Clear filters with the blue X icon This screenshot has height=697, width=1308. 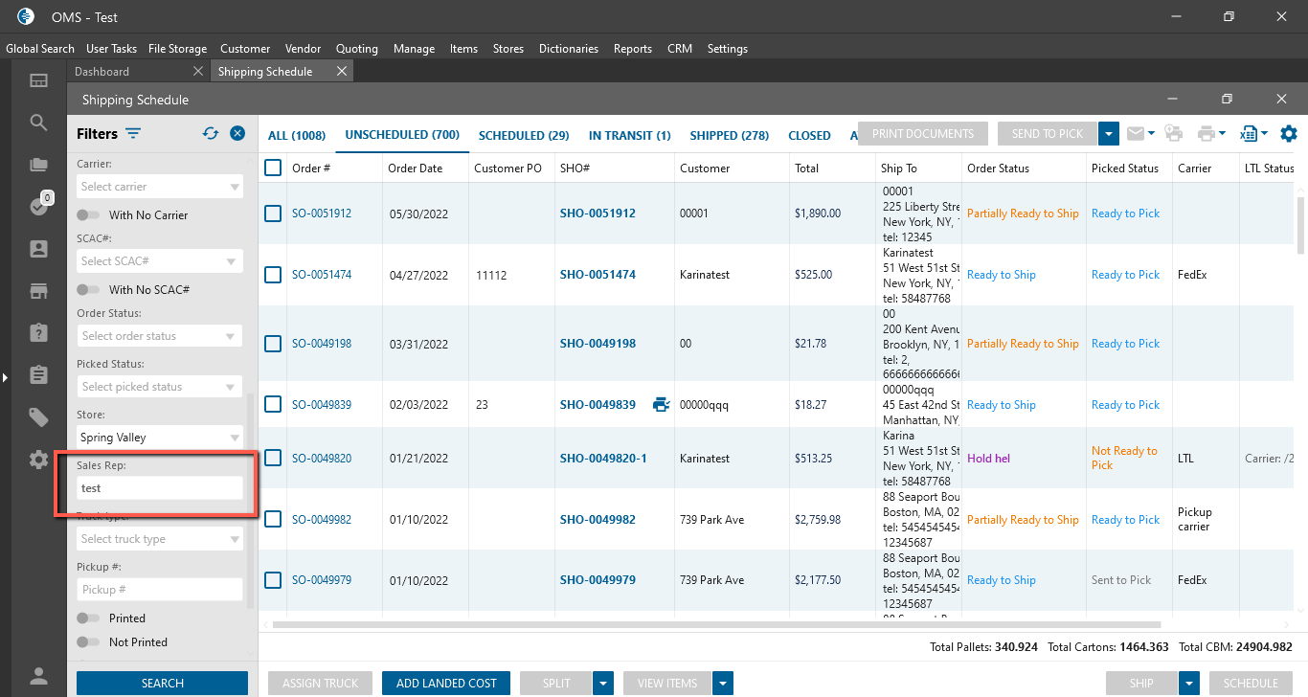click(237, 134)
